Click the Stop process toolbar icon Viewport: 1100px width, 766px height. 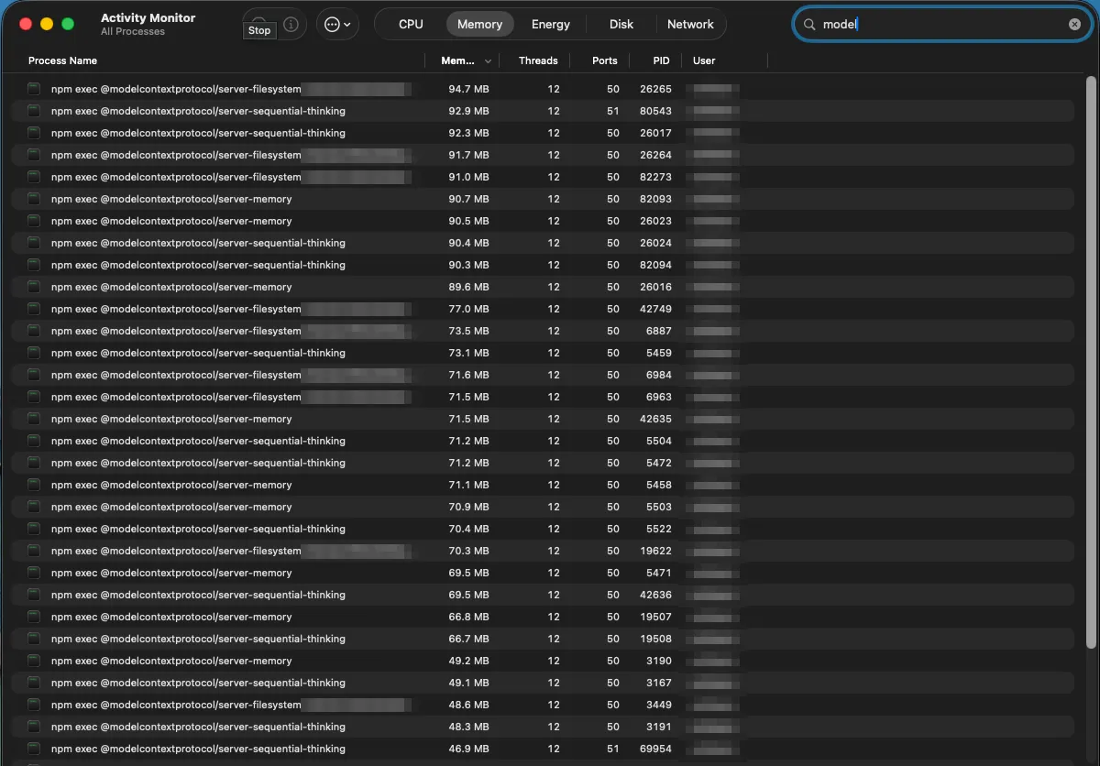click(259, 24)
